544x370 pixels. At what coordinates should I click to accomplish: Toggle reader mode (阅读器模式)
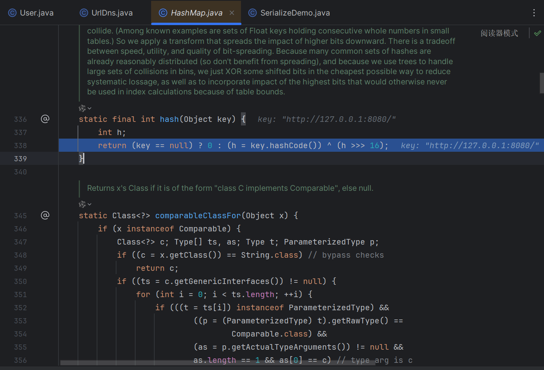tap(499, 33)
